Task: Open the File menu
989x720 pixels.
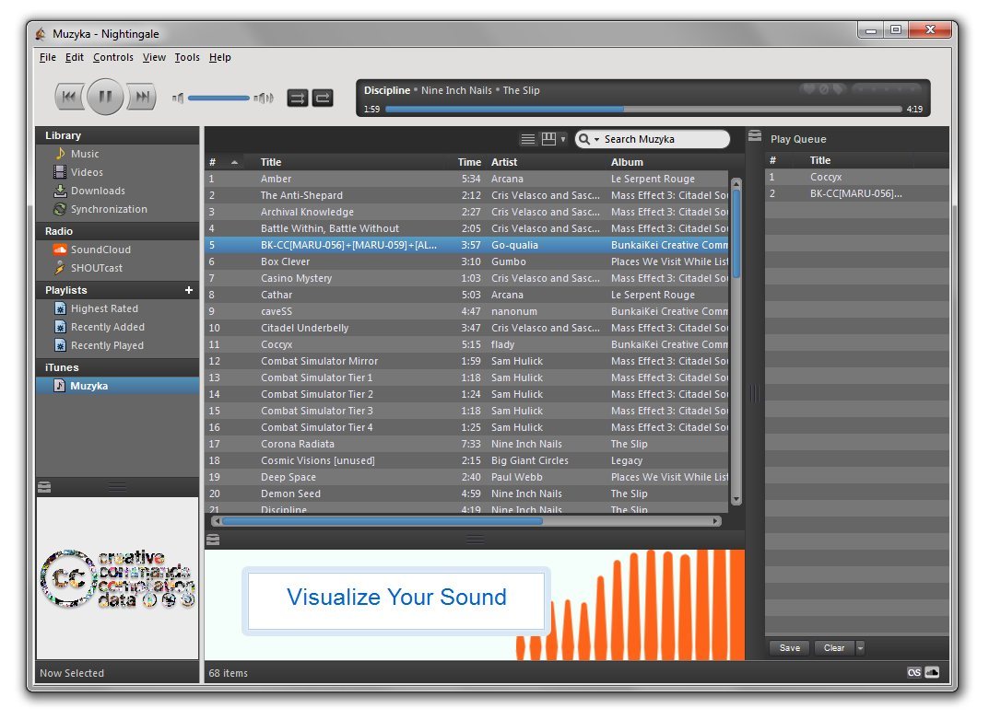Action: click(x=47, y=57)
